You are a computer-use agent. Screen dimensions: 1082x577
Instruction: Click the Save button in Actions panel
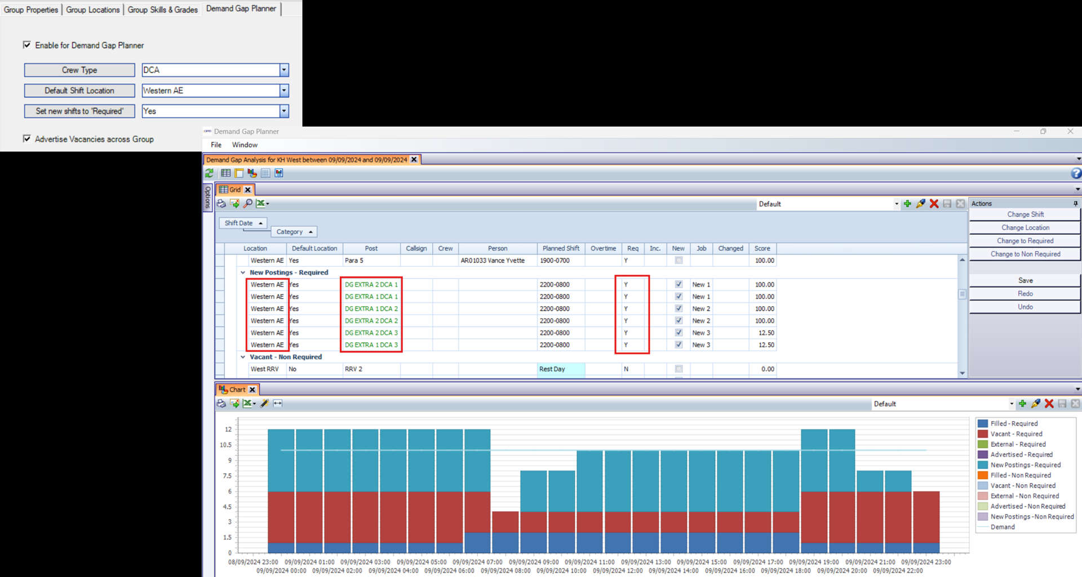pos(1025,280)
